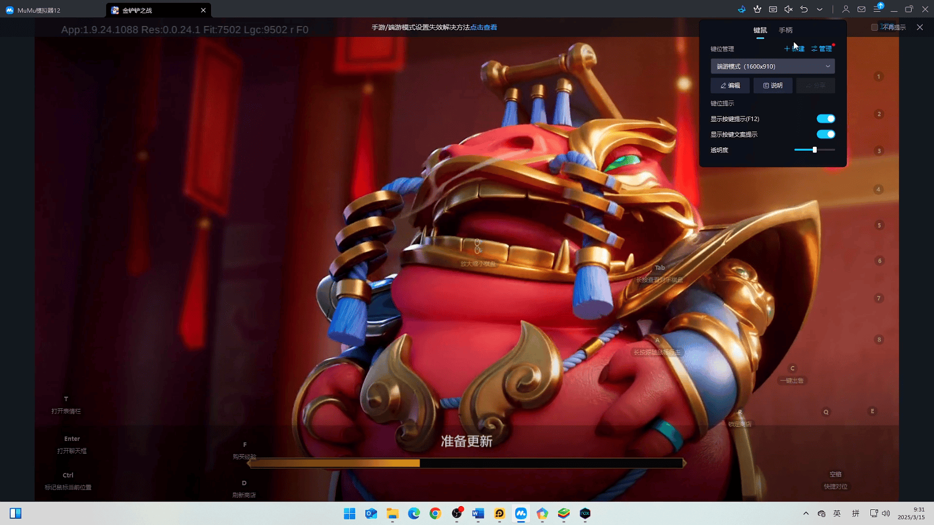
Task: Click key hint circle 2
Action: coord(879,114)
